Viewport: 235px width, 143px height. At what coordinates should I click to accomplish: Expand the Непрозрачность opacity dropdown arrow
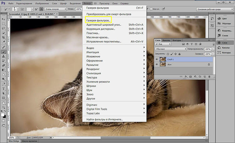pyautogui.click(x=213, y=49)
